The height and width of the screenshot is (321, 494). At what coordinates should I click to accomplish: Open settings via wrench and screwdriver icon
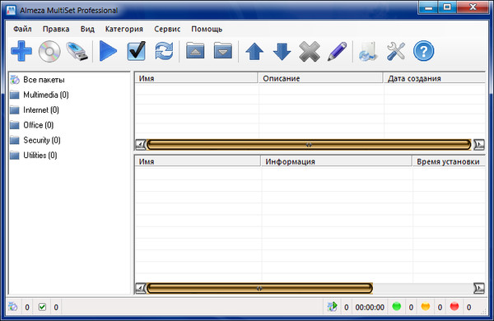click(x=396, y=51)
